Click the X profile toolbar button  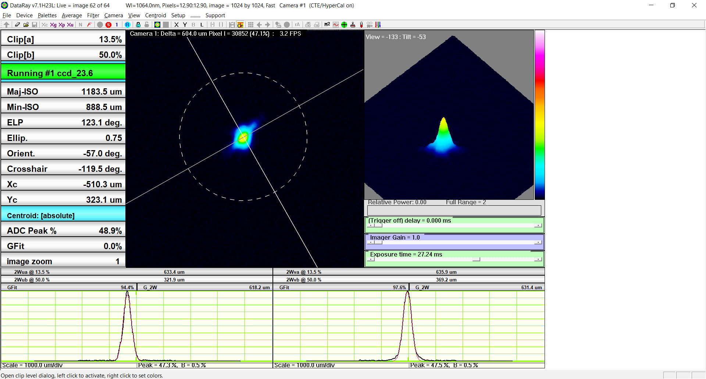[x=176, y=25]
